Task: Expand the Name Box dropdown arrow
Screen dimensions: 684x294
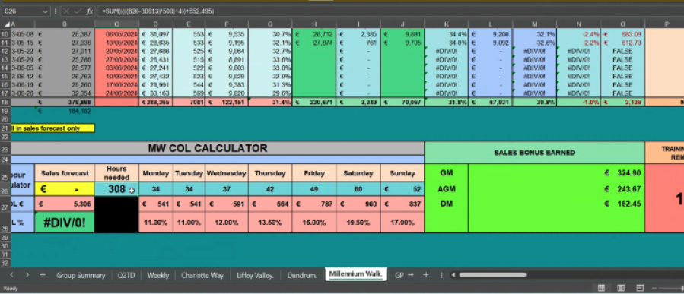Action: pos(46,11)
